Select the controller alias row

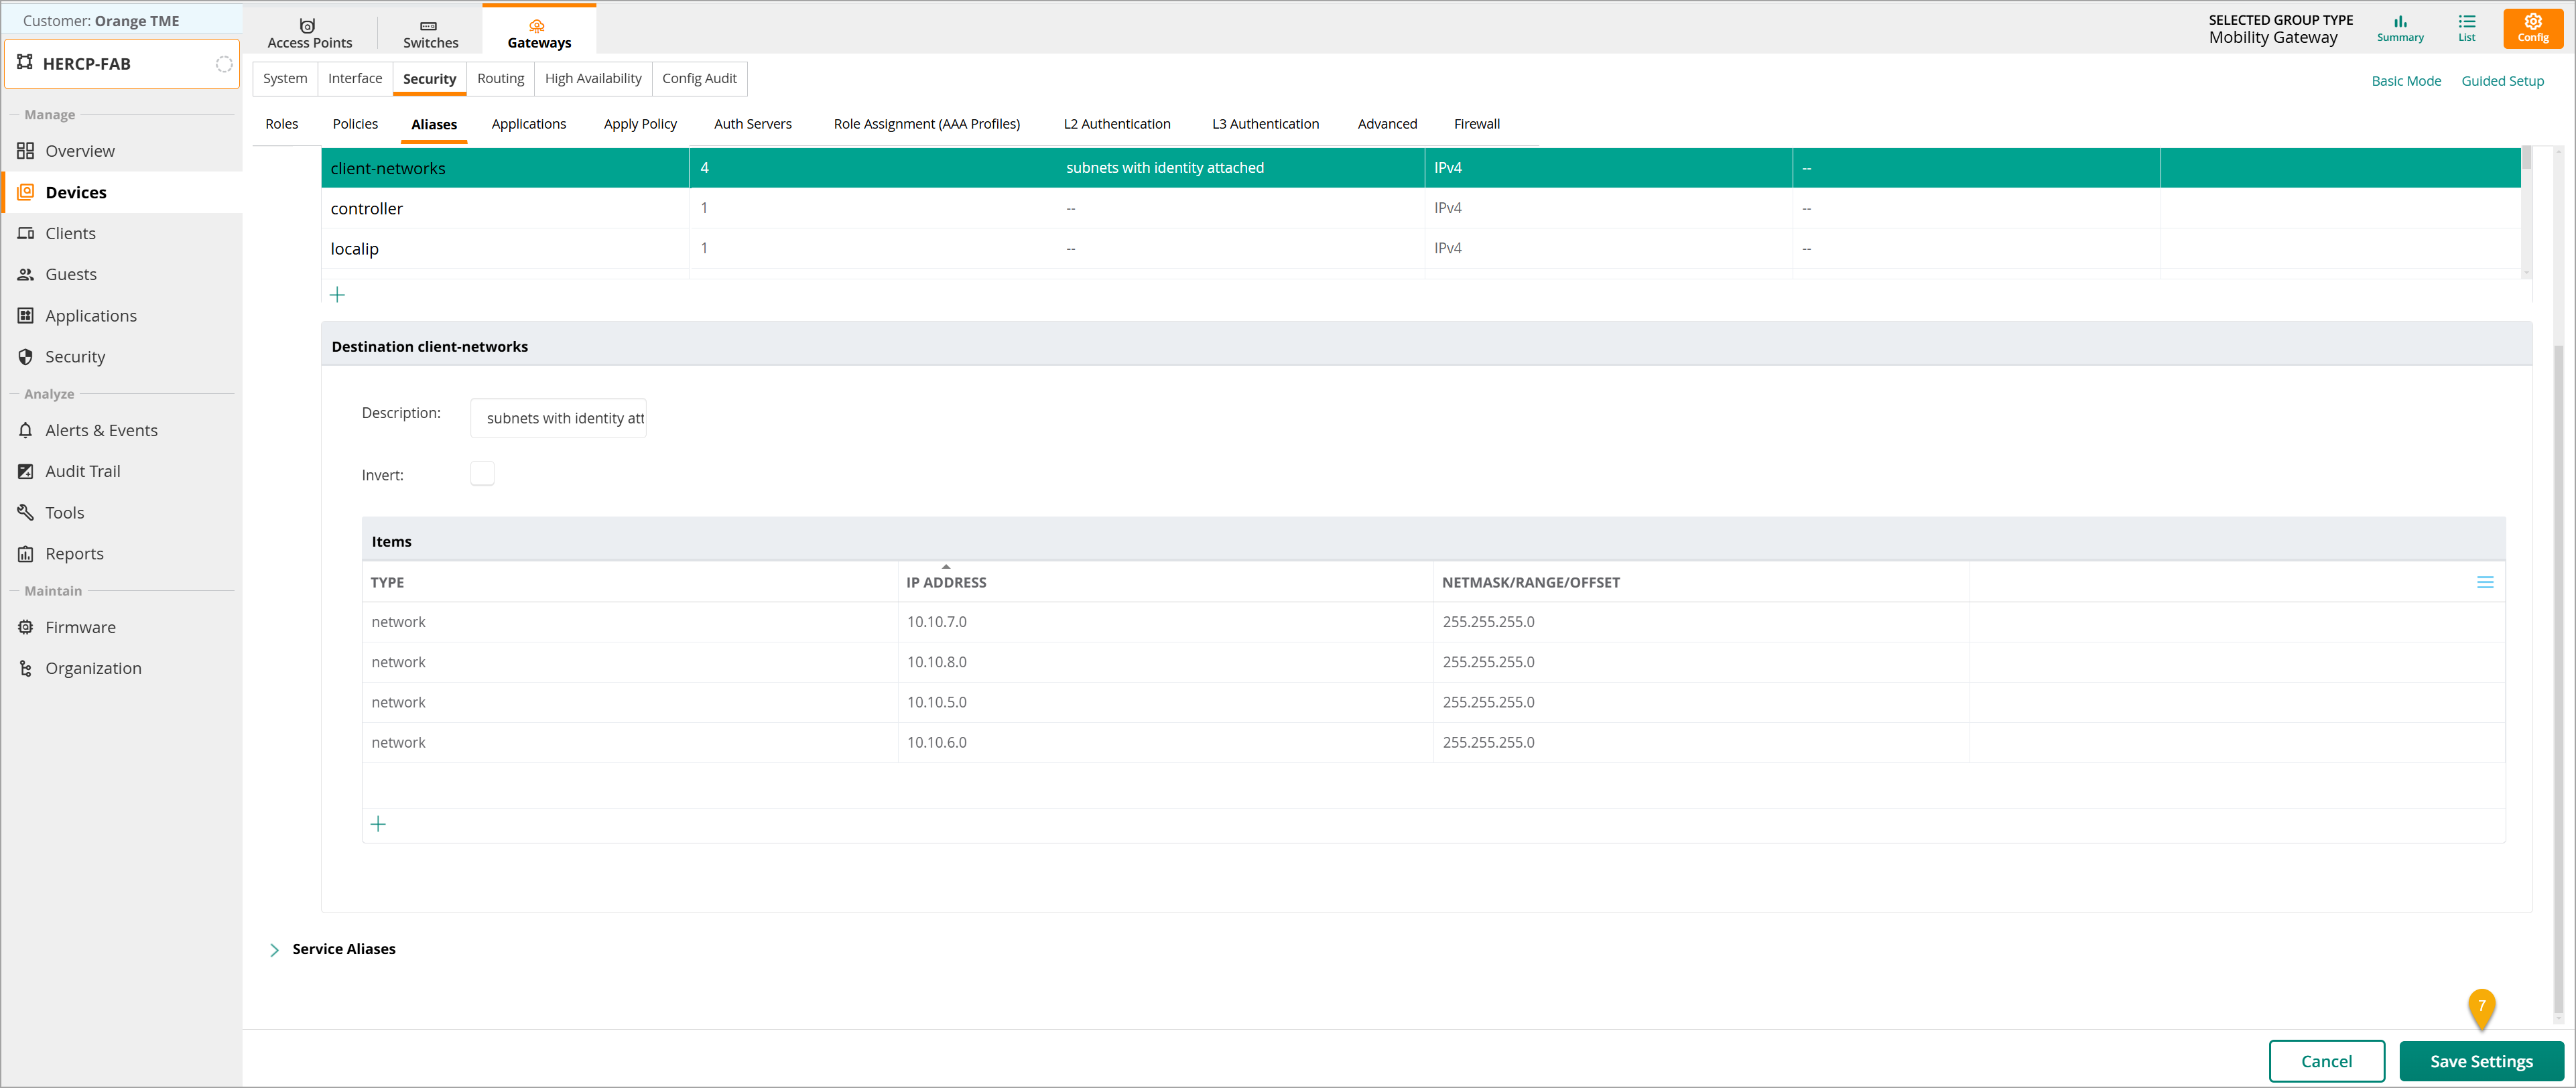[1420, 208]
